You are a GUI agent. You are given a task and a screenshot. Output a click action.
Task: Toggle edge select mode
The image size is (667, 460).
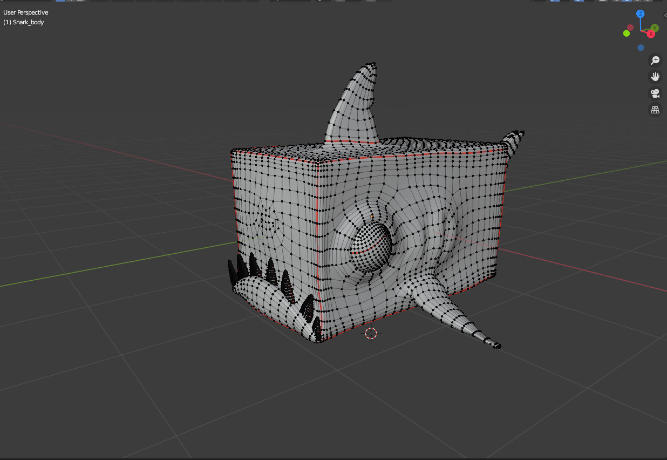pyautogui.click(x=71, y=2)
